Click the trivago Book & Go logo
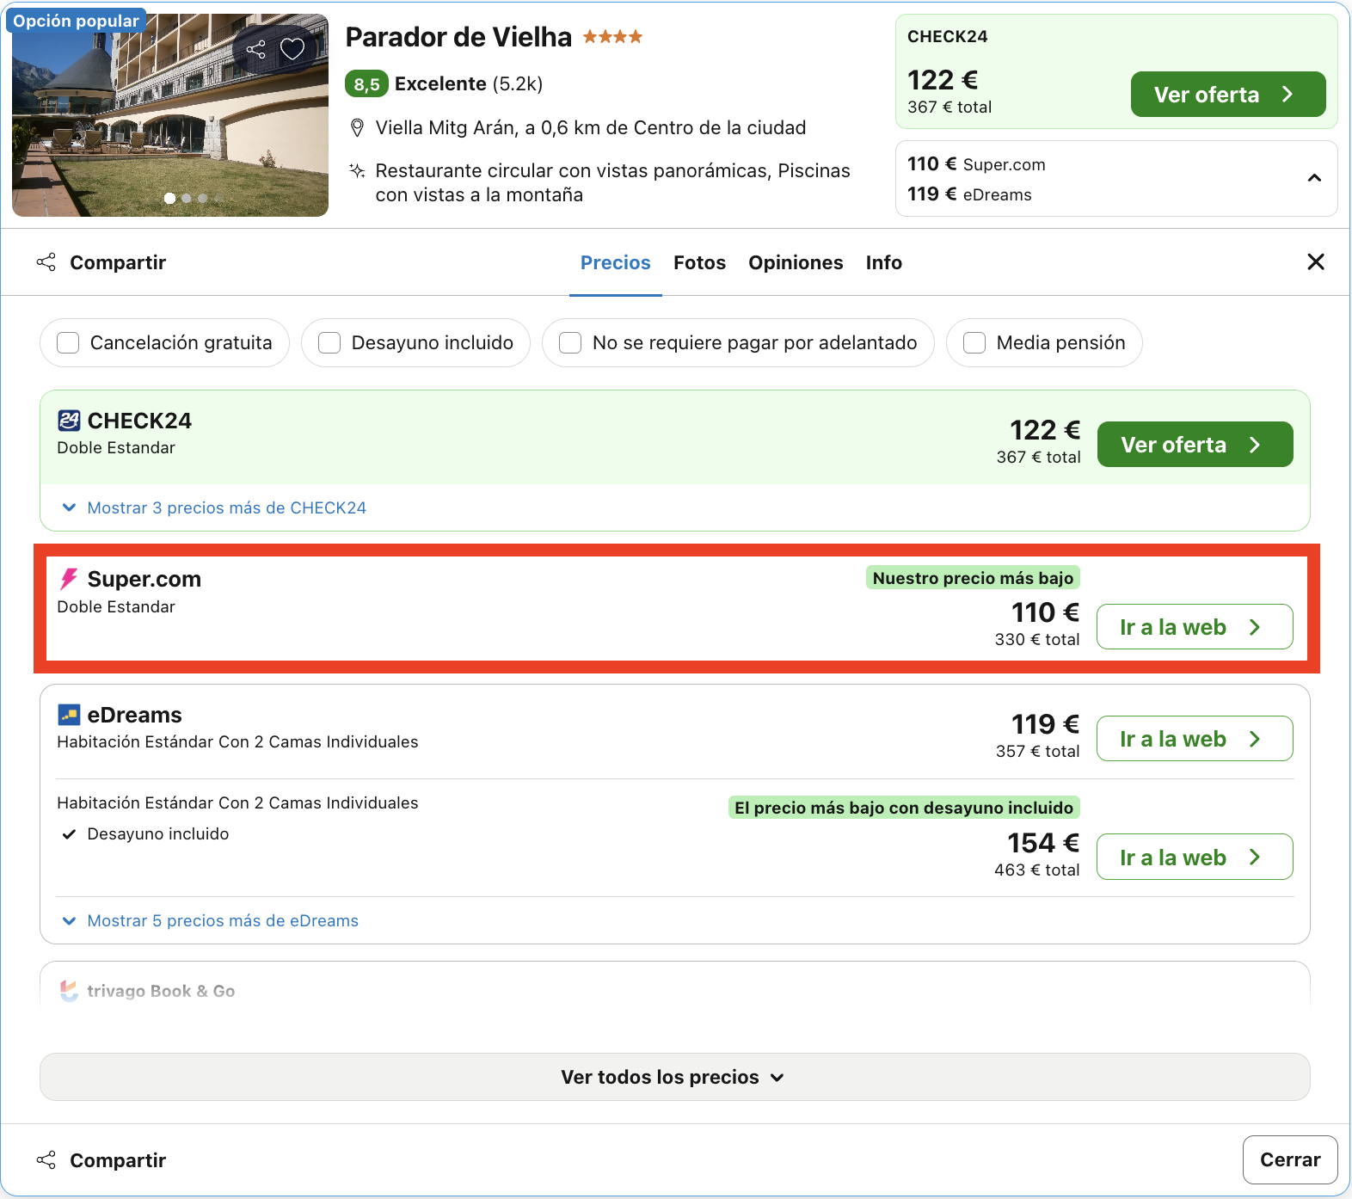Screen dimensions: 1352x1199 [x=69, y=991]
